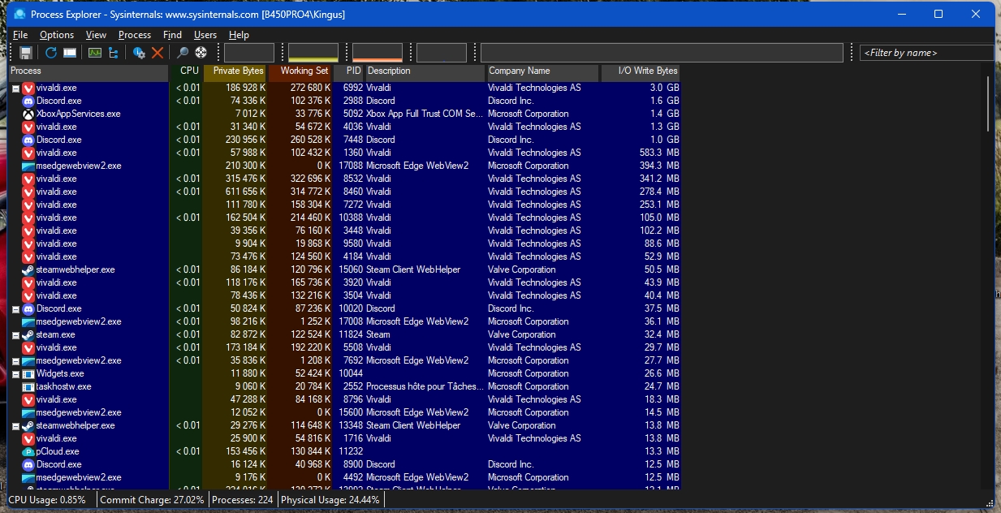1001x513 pixels.
Task: Collapse the Widgets.exe tree node
Action: [16, 373]
